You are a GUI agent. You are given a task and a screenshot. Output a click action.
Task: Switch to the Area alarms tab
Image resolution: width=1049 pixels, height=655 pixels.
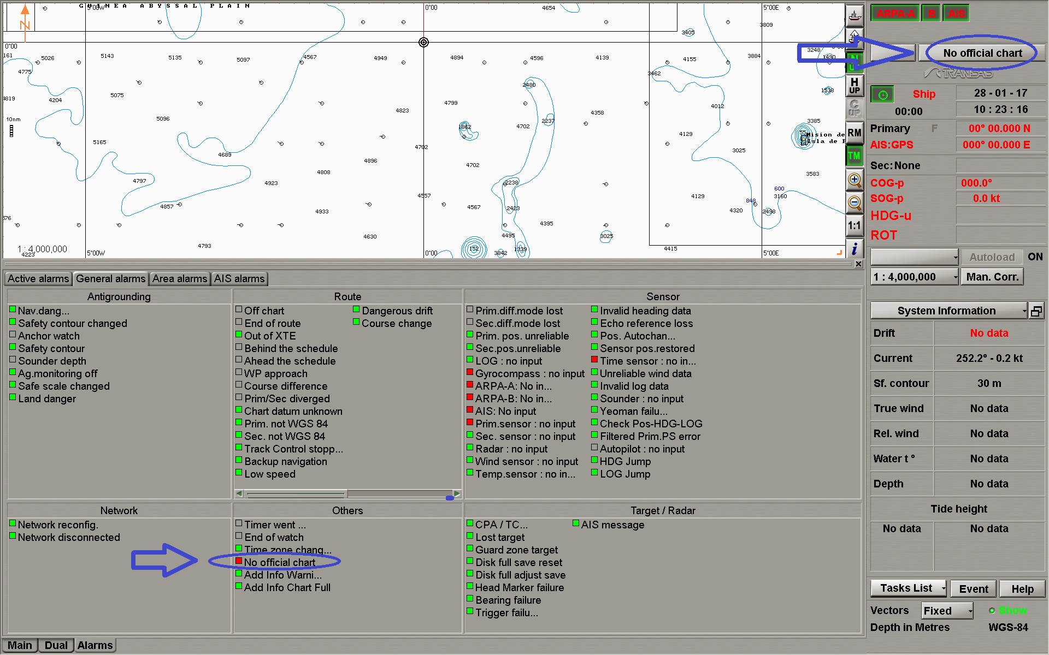click(x=180, y=279)
